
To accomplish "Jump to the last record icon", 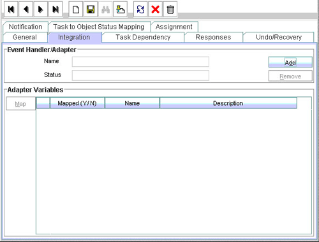I will coord(56,10).
